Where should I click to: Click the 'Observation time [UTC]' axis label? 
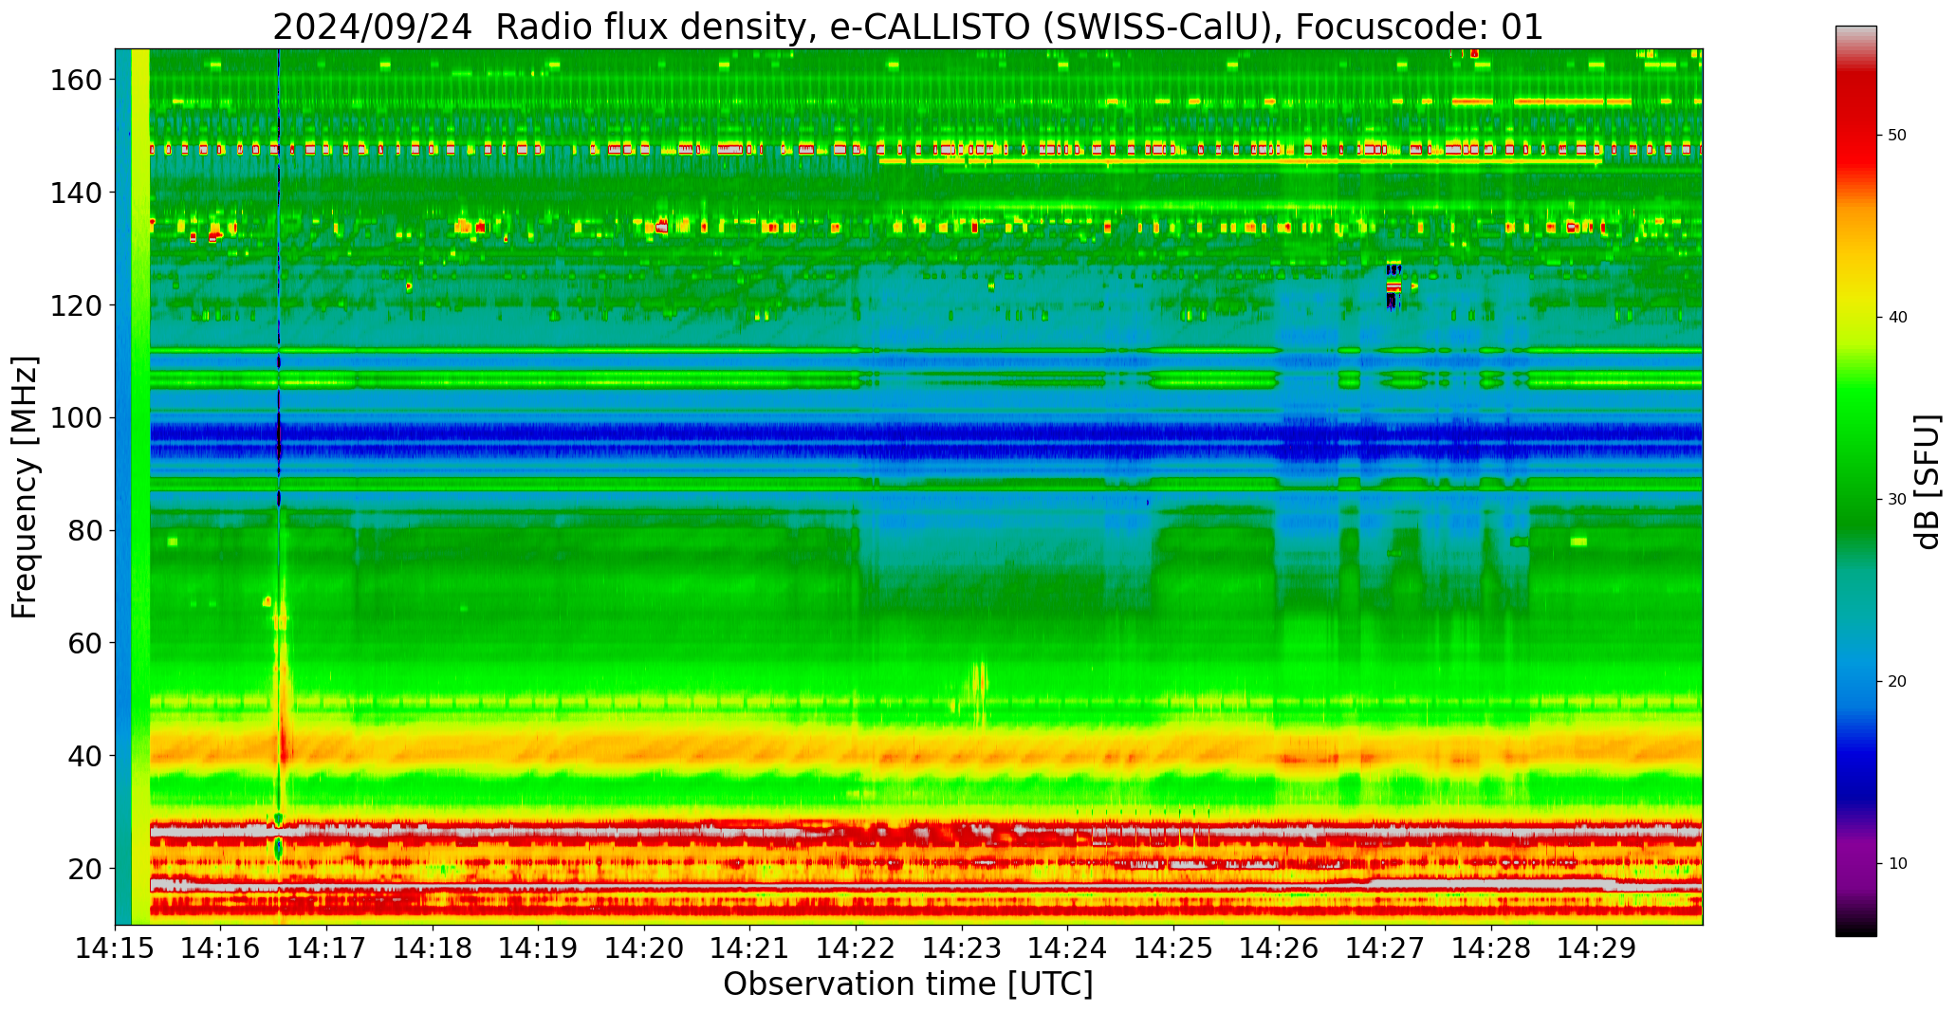pyautogui.click(x=908, y=984)
